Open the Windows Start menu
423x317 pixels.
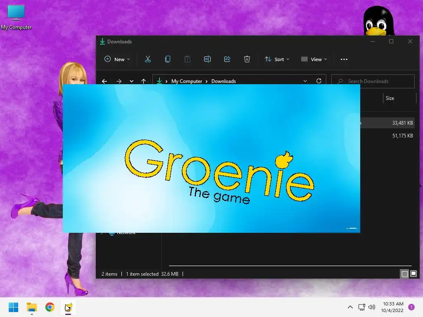coord(13,307)
